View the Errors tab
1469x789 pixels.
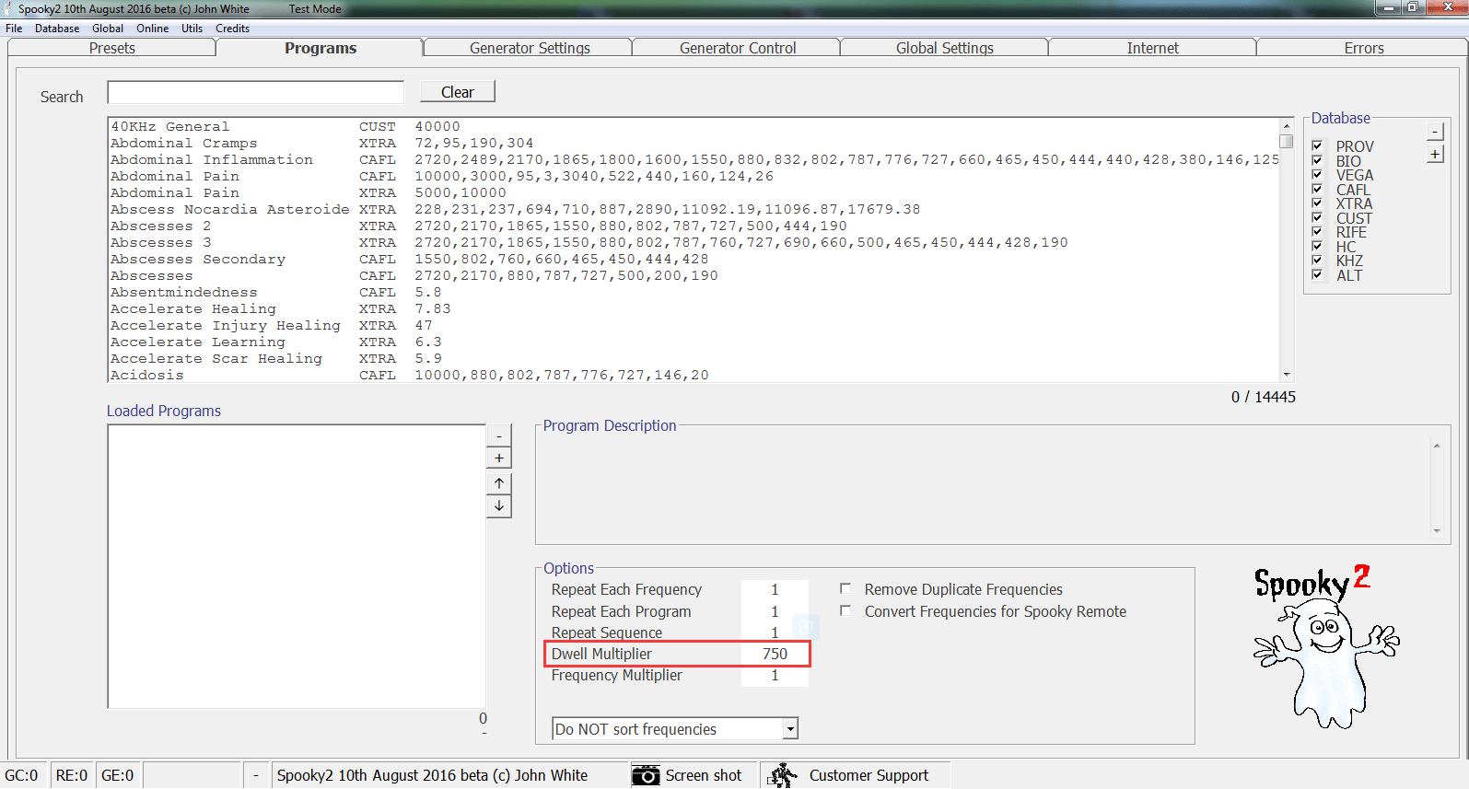[1364, 48]
